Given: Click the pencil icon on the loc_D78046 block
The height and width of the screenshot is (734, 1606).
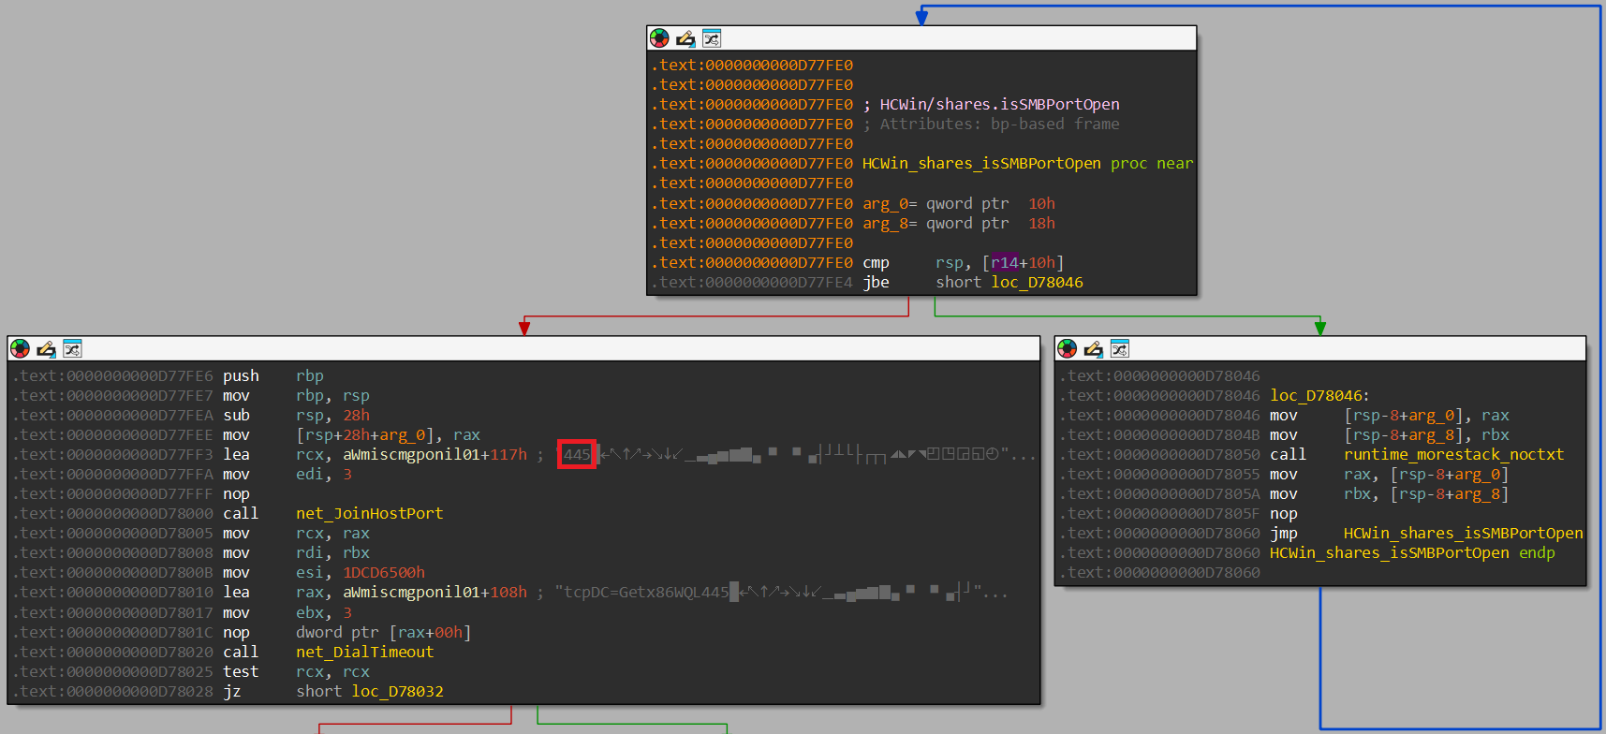Looking at the screenshot, I should (x=1093, y=349).
